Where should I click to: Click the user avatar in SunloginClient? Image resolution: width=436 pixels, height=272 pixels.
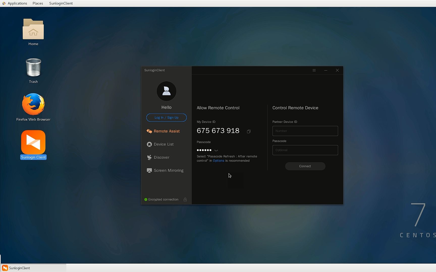click(x=167, y=91)
